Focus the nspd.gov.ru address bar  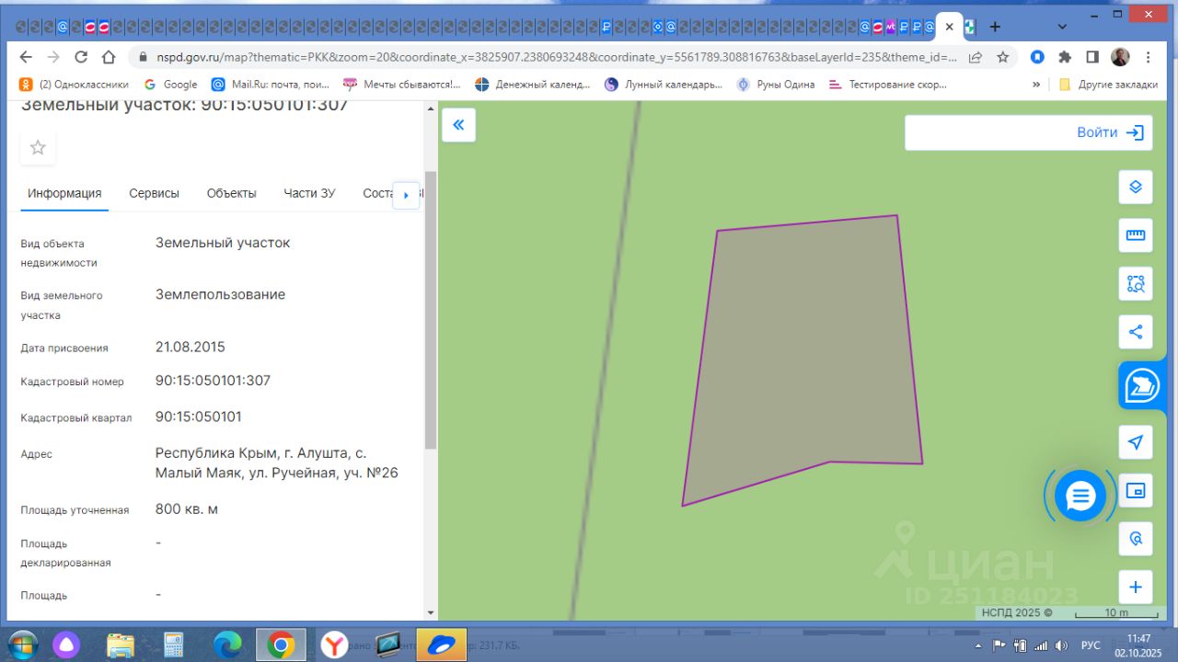click(557, 57)
